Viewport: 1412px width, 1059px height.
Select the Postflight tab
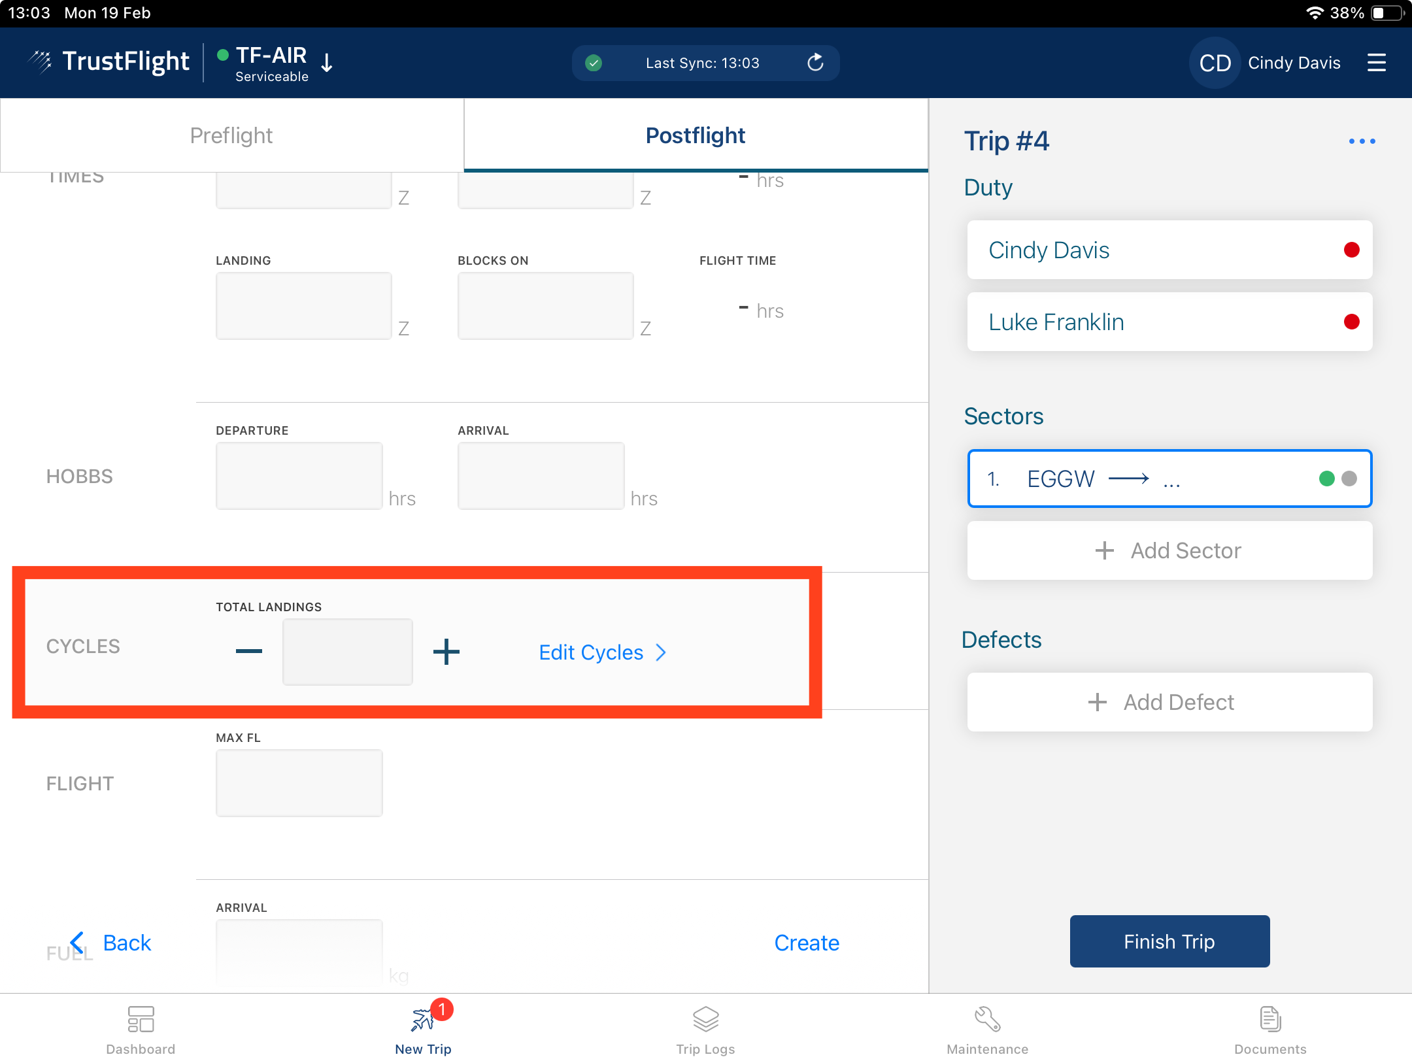click(696, 135)
